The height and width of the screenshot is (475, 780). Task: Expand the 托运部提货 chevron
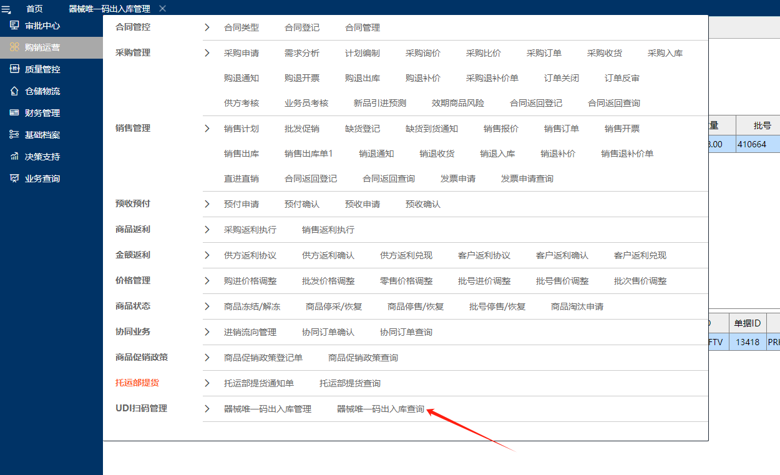207,383
